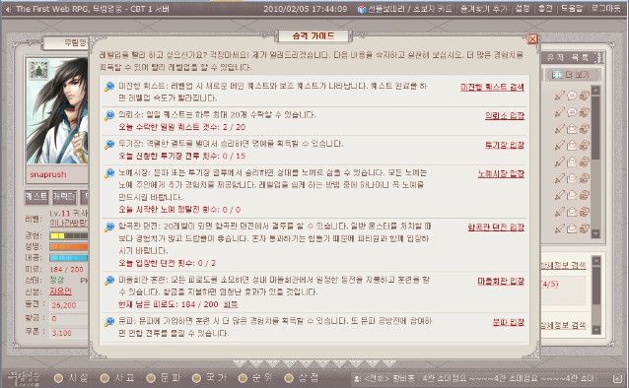The height and width of the screenshot is (388, 629).
Task: Click the magnifier icon beside 미룡회관 훈련 guide entry
Action: 109,281
